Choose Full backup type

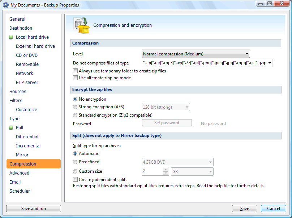20,128
